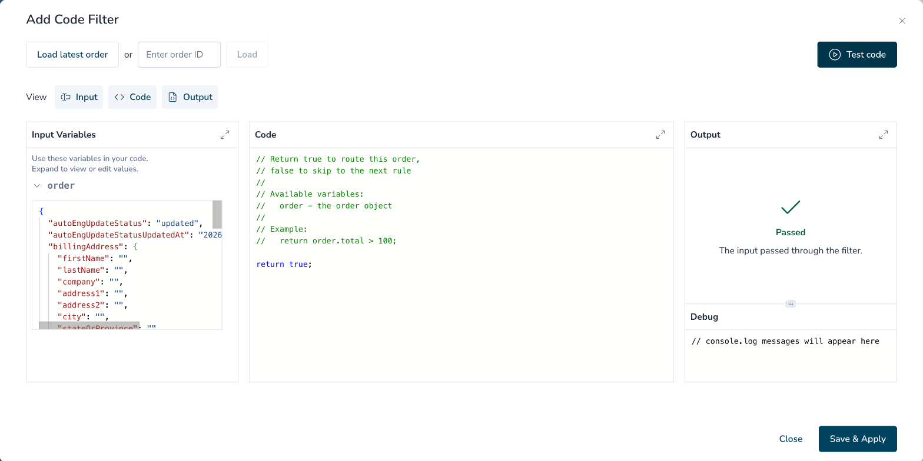Click the green checkmark icon in Output
The width and height of the screenshot is (923, 461).
pos(791,207)
